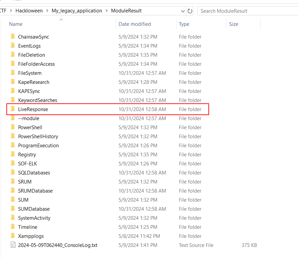Select the Registry folder icon
The width and height of the screenshot is (298, 258).
point(13,154)
